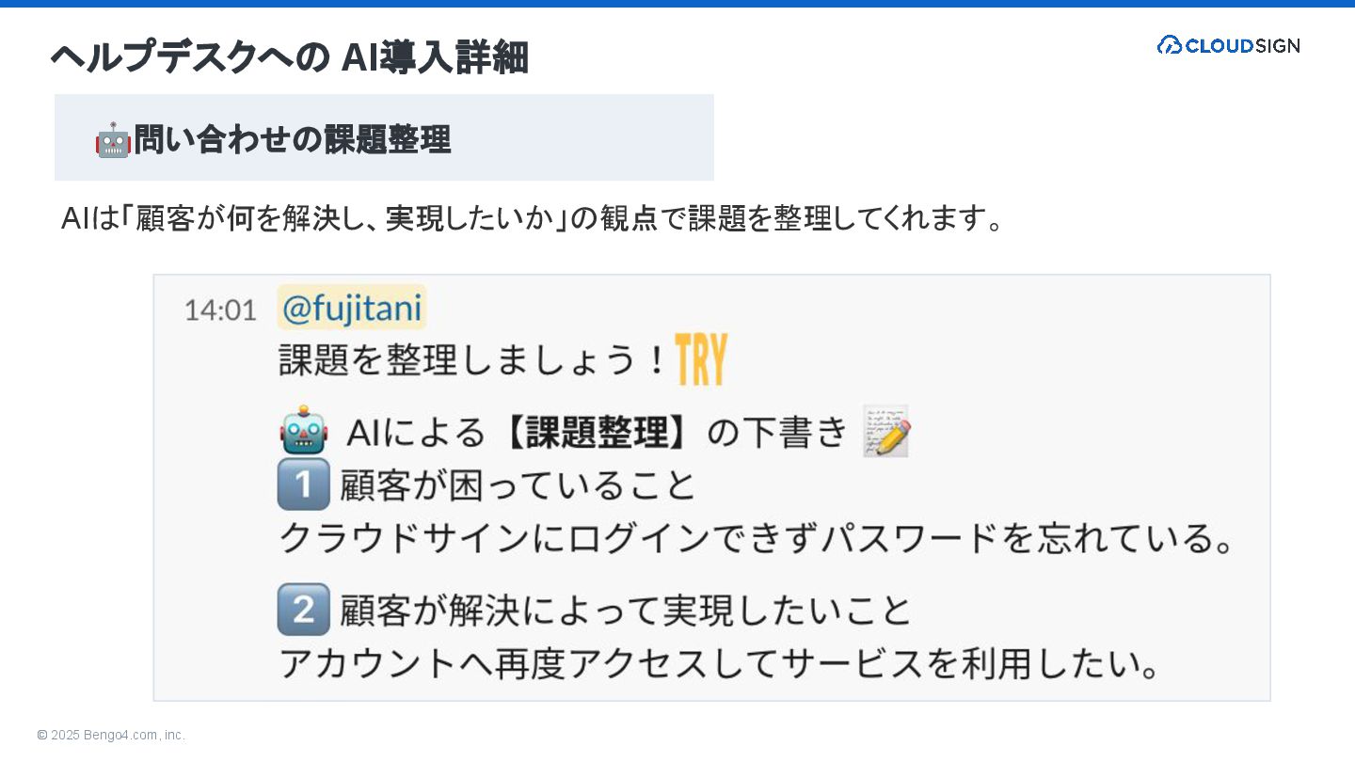Click the 14:01 message timestamp

[220, 310]
